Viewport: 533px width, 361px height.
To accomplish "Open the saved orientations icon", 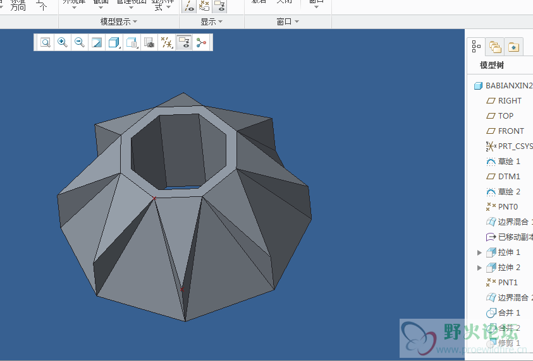I will coord(132,43).
